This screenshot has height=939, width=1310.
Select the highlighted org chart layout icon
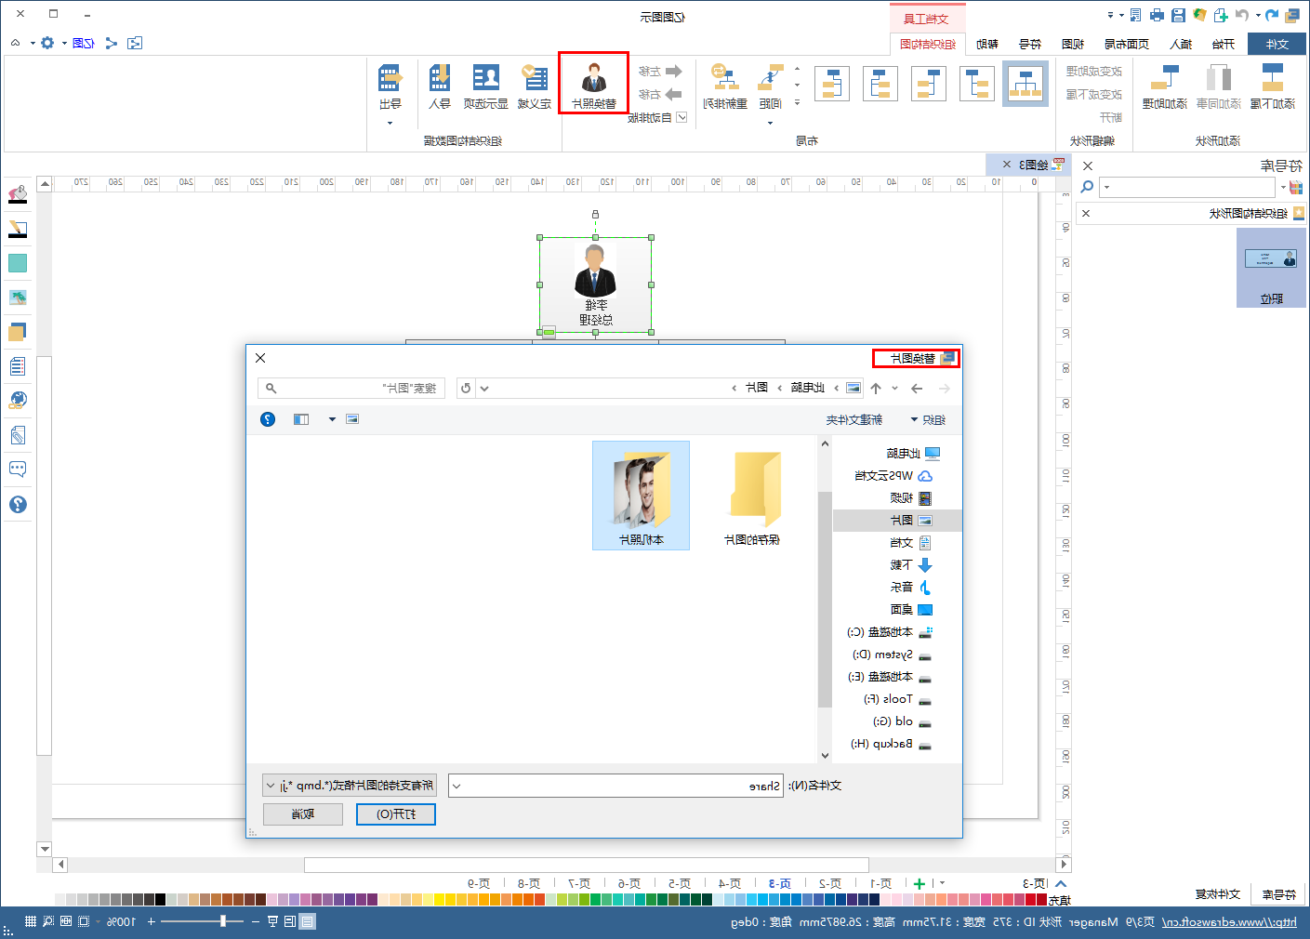(x=1026, y=84)
